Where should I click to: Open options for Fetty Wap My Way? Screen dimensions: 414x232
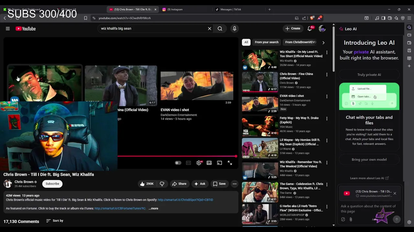click(x=327, y=119)
